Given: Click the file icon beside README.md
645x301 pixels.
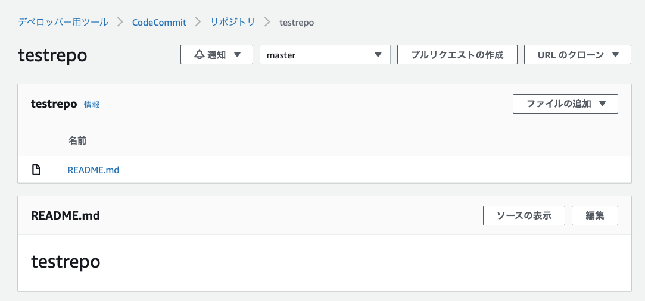Looking at the screenshot, I should 36,170.
